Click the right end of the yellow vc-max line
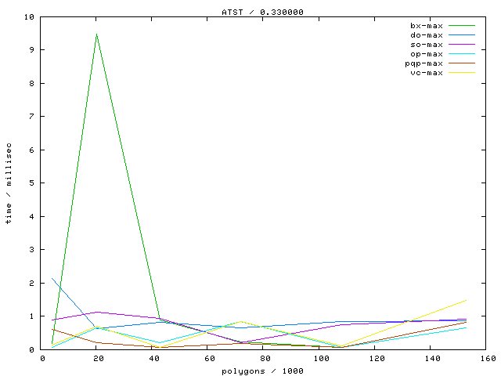 coord(467,300)
